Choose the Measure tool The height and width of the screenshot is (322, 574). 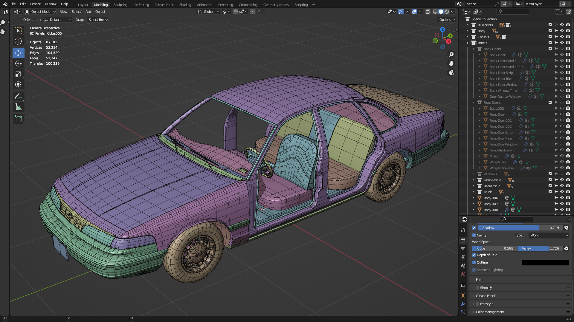coord(18,107)
